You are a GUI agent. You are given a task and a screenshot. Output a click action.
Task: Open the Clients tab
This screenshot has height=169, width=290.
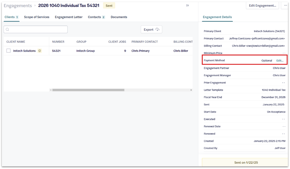click(12, 17)
